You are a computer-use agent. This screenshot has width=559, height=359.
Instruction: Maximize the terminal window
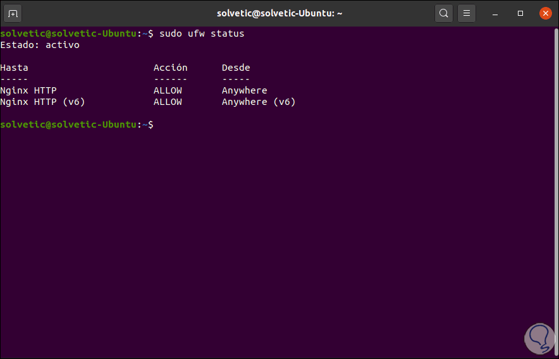(x=520, y=13)
